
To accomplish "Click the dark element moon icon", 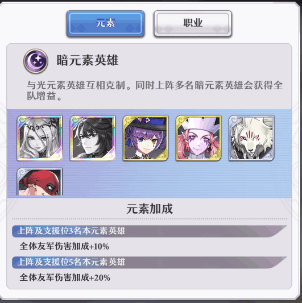I will pos(36,61).
